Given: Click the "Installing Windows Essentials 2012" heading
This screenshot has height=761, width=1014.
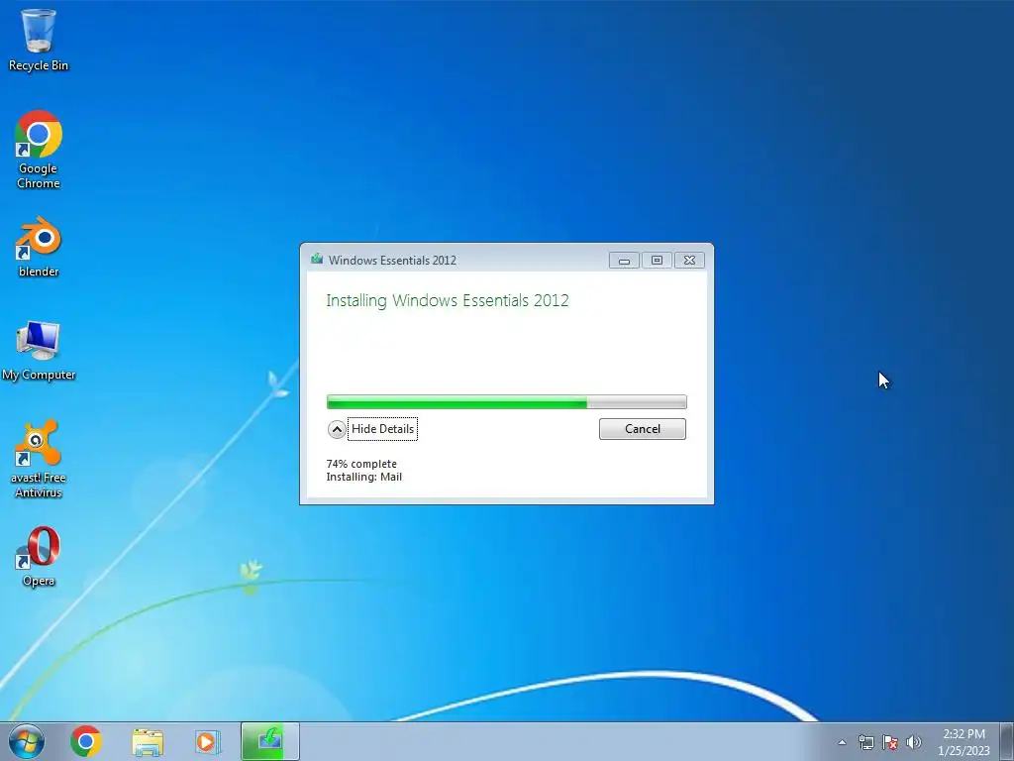Looking at the screenshot, I should click(448, 300).
